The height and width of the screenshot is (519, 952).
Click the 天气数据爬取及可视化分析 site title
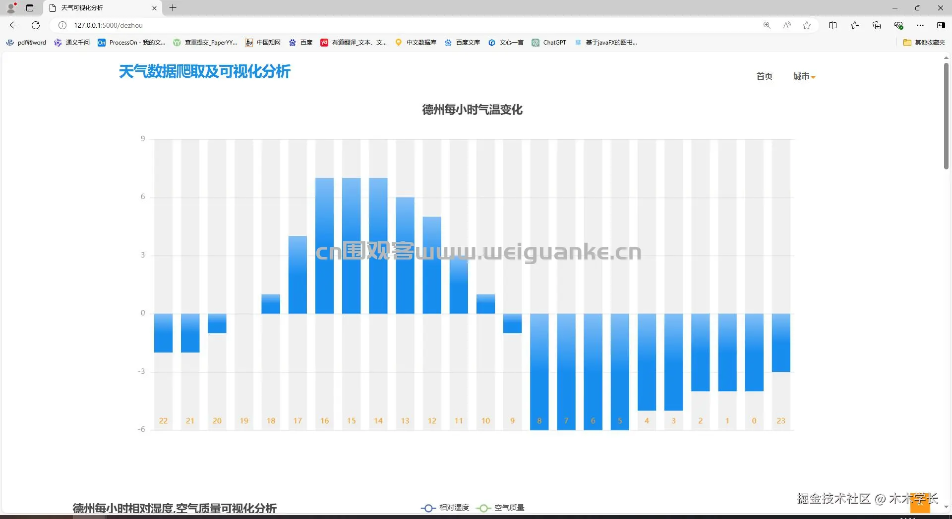pyautogui.click(x=205, y=72)
